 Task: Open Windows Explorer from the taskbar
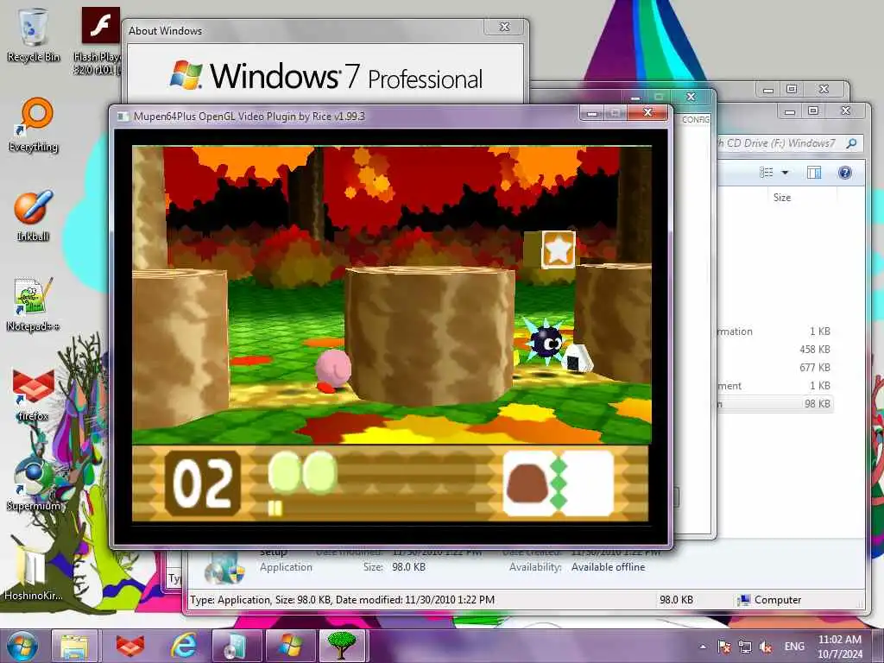click(75, 646)
